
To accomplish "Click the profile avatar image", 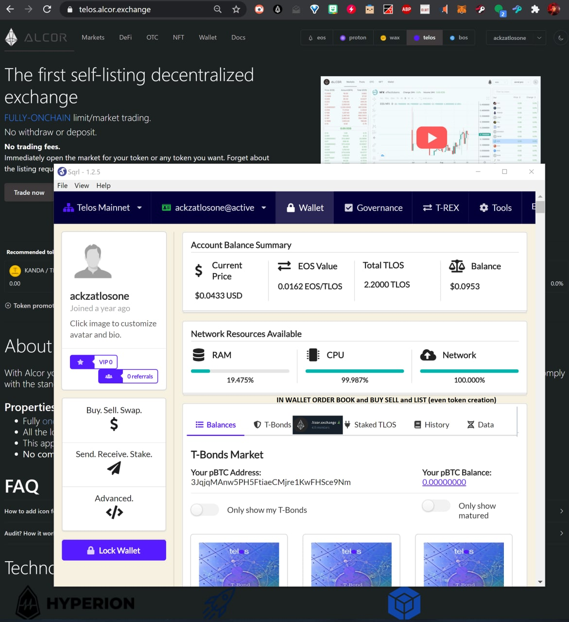I will click(93, 261).
